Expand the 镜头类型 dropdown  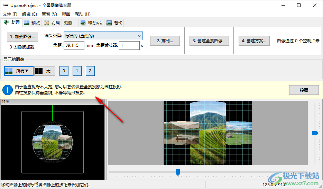coord(103,36)
